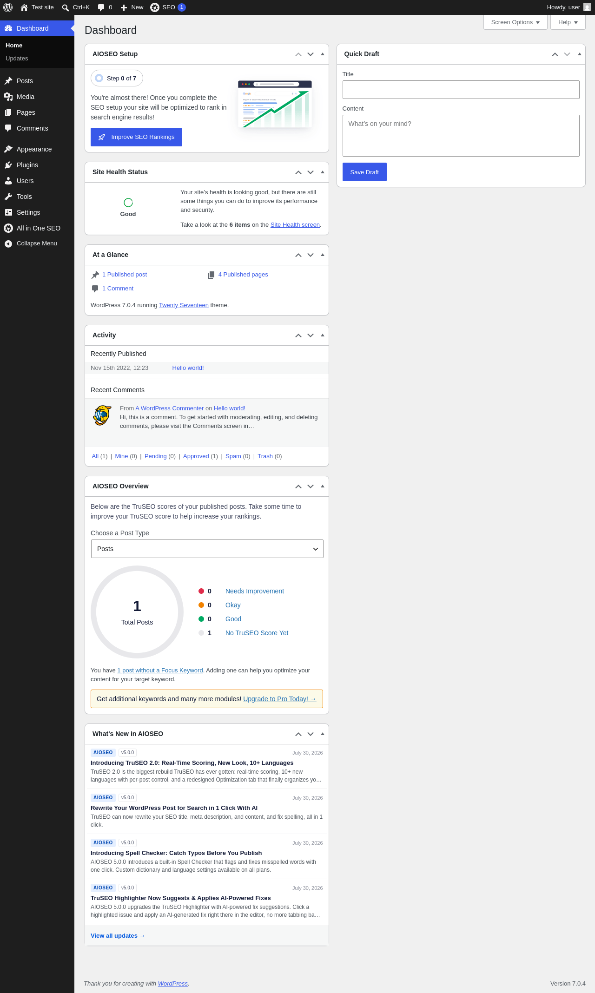Screen dimensions: 595x993
Task: Toggle the Quick Draft panel
Action: (x=580, y=54)
